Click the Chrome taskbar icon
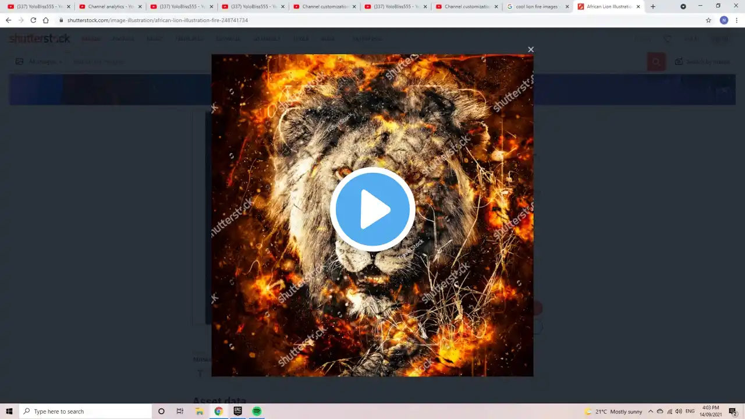Screen dimensions: 745x419 point(218,411)
